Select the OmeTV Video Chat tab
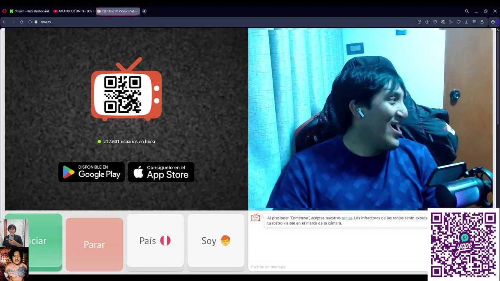500x281 pixels. point(118,11)
